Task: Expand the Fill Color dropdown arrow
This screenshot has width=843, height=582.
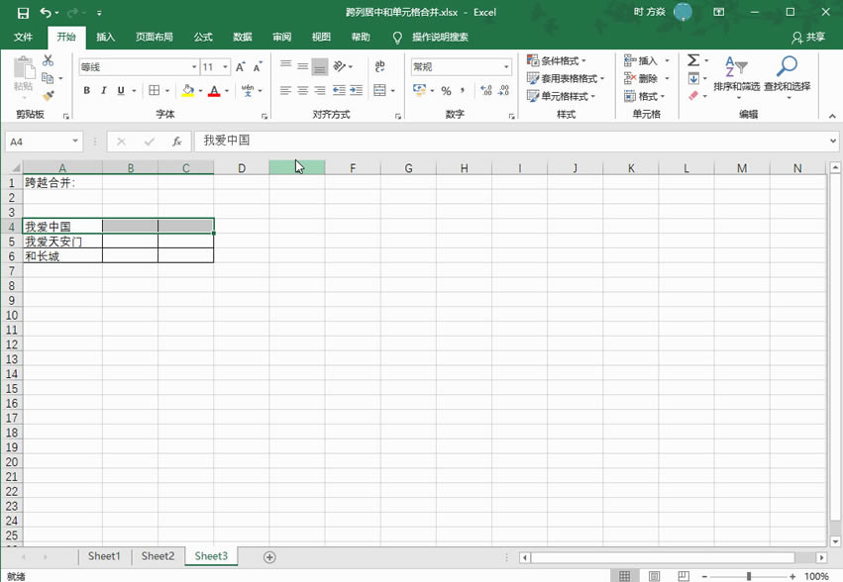Action: 199,91
